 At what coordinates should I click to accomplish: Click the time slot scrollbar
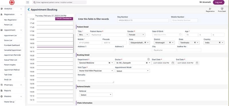74,43
